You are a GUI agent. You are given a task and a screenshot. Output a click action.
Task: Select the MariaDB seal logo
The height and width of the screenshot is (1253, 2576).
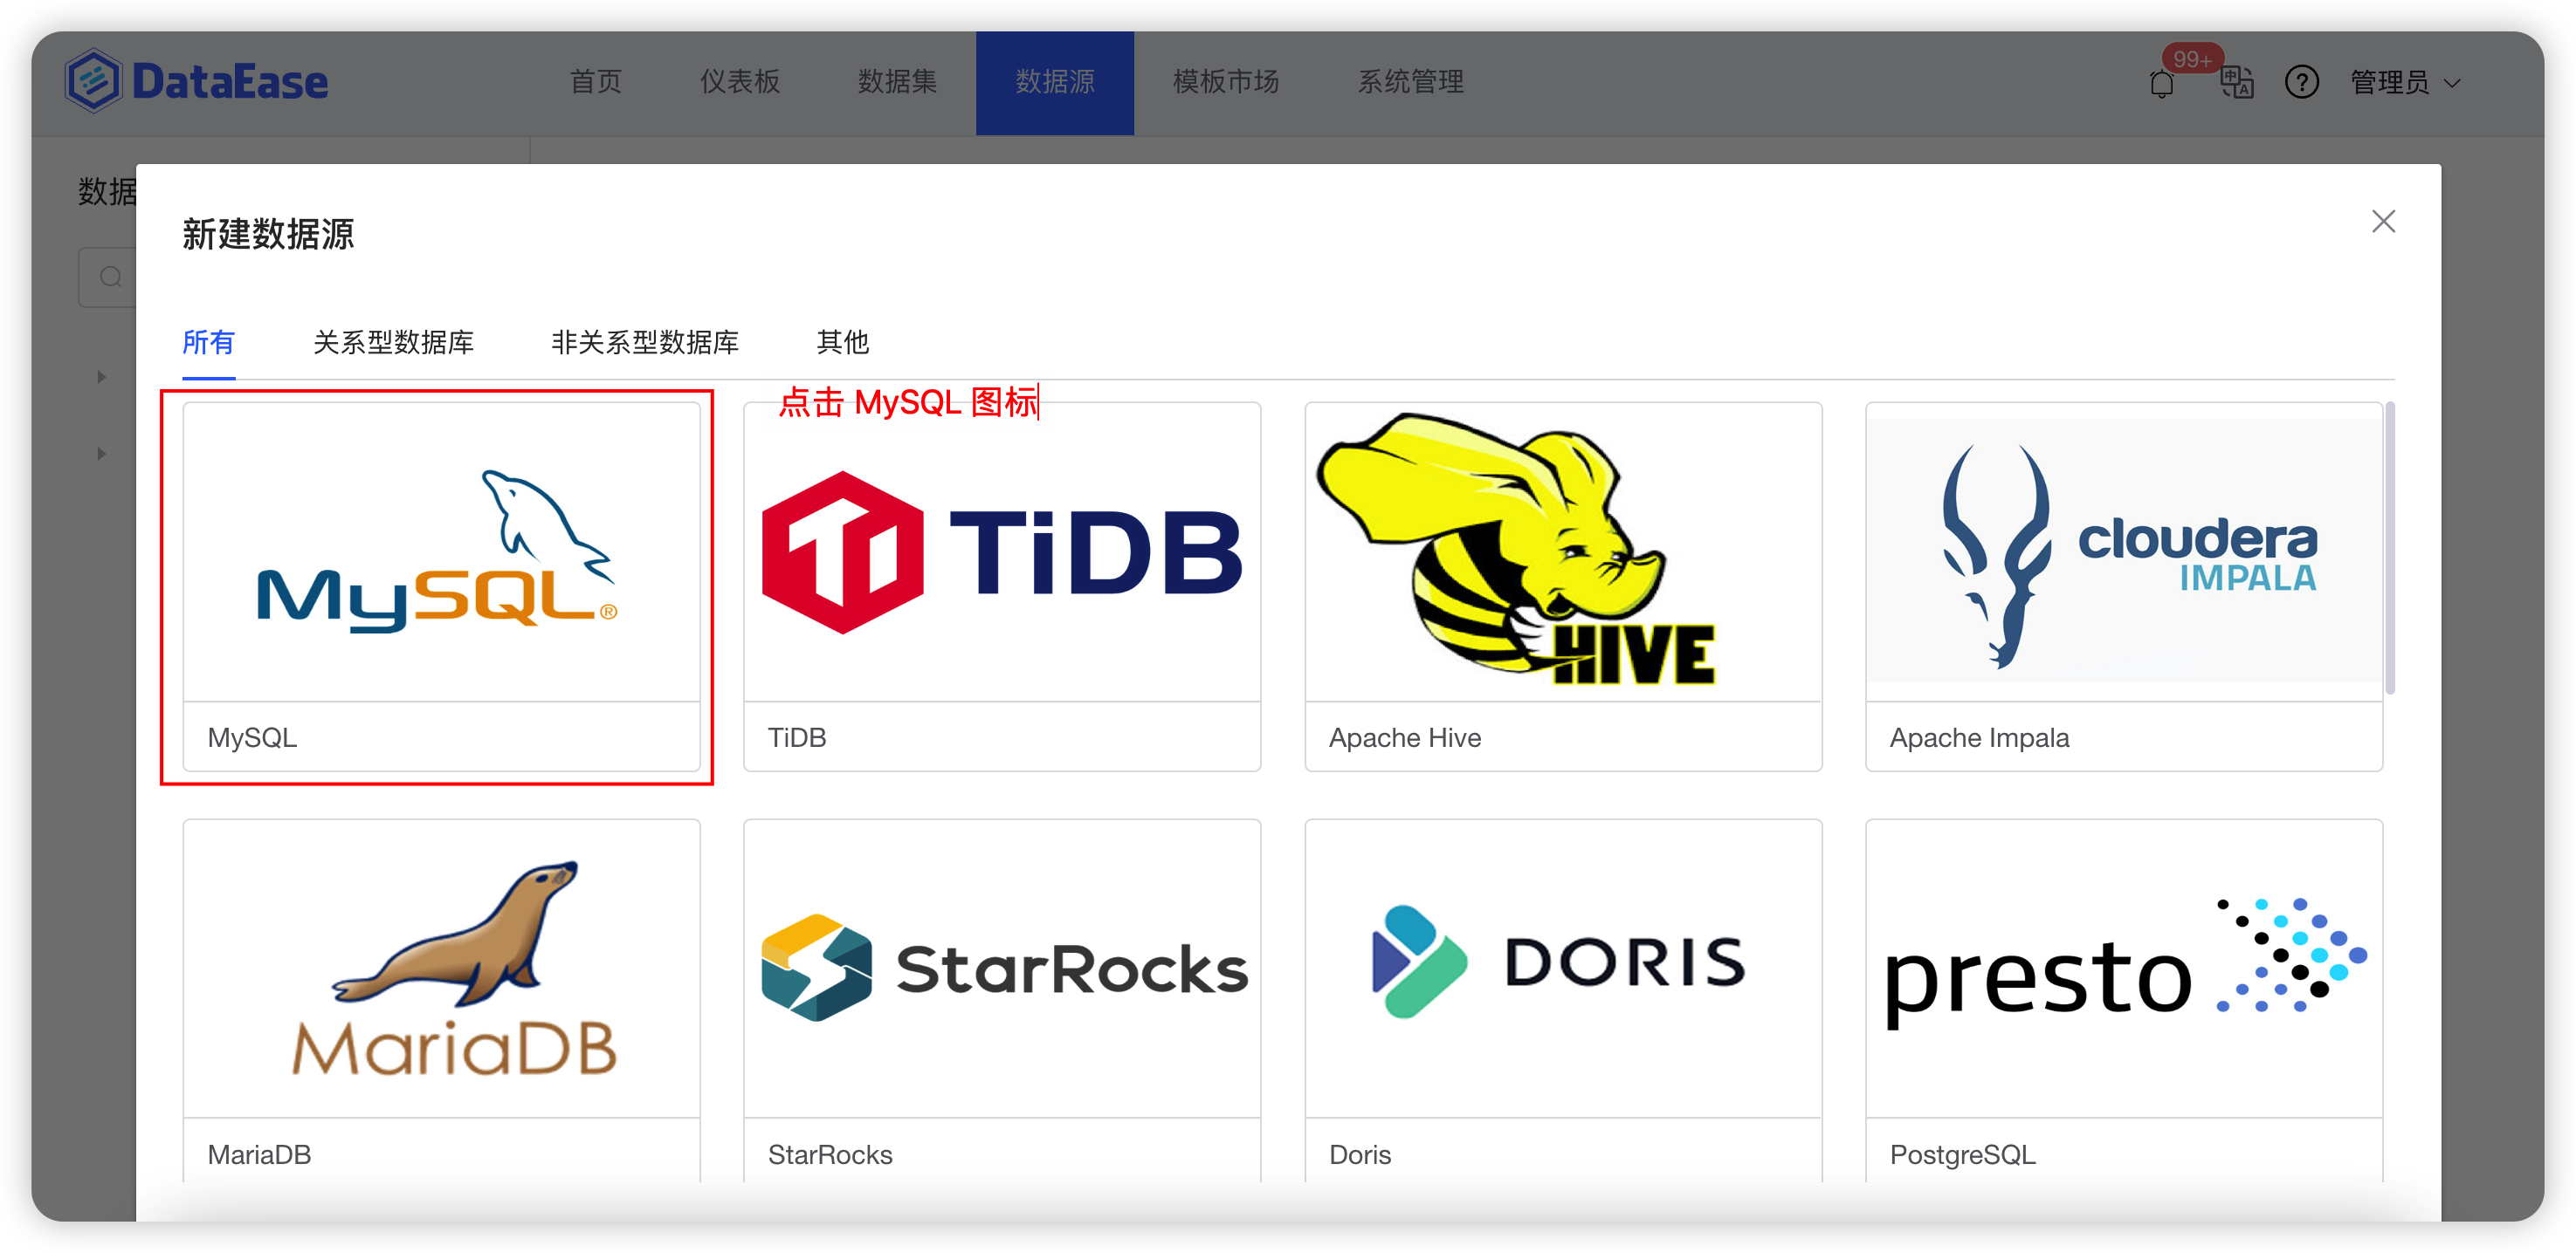pyautogui.click(x=455, y=967)
